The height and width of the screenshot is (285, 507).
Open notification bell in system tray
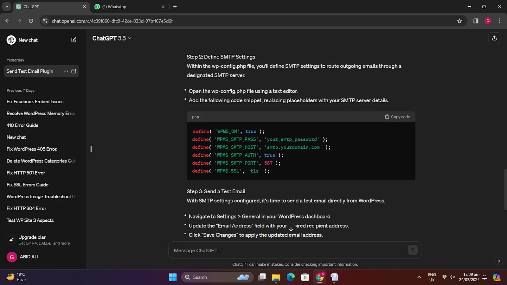pos(485,277)
